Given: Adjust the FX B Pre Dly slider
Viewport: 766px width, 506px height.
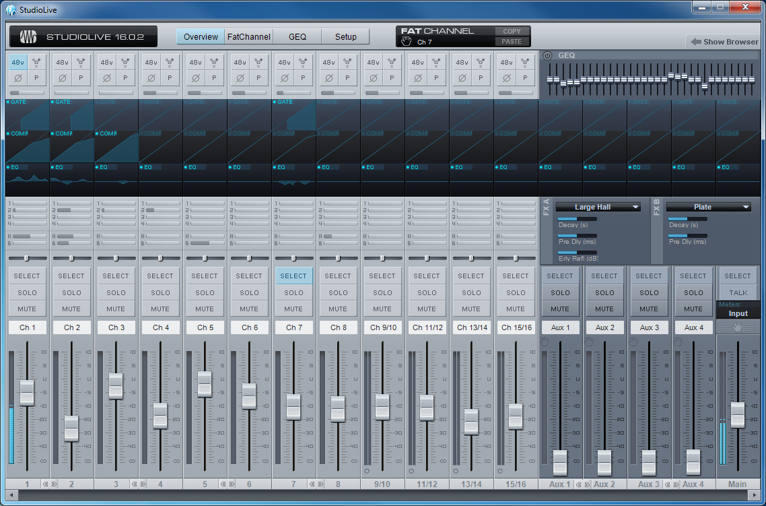Looking at the screenshot, I should (688, 236).
